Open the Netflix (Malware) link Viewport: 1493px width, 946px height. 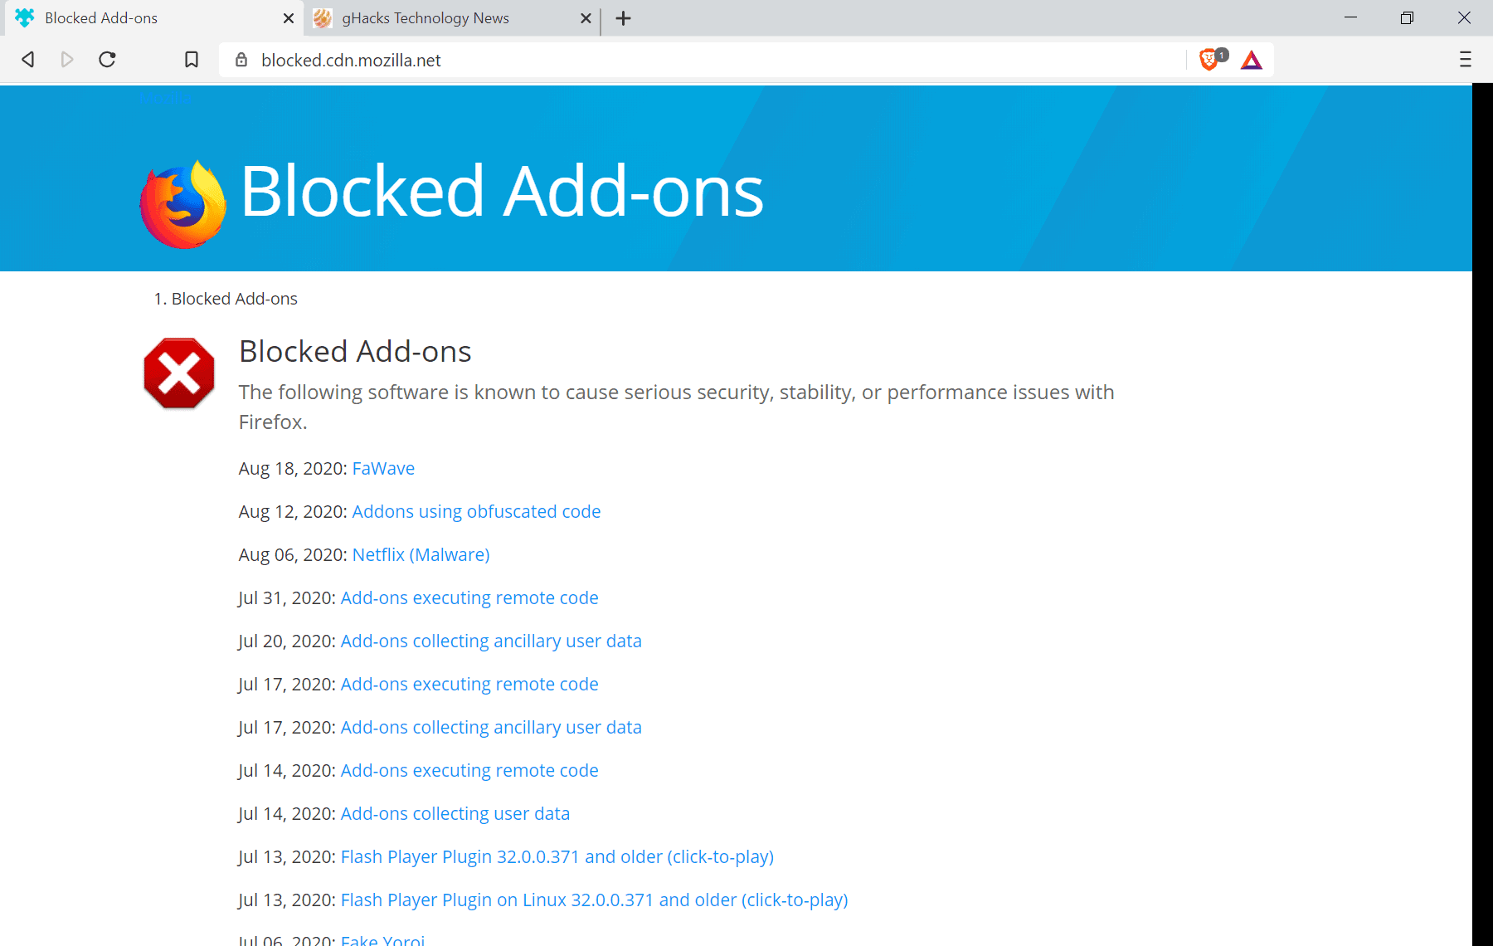point(421,555)
